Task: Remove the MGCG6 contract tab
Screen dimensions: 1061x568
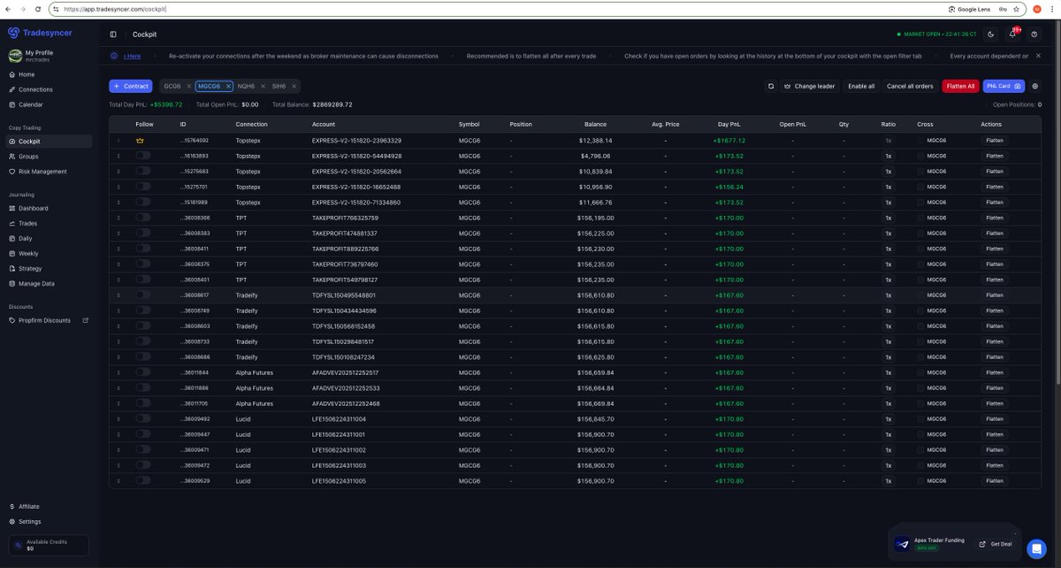Action: pos(227,86)
